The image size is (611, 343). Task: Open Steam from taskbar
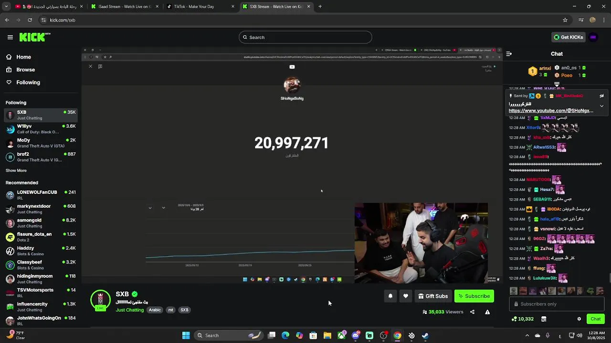point(425,335)
